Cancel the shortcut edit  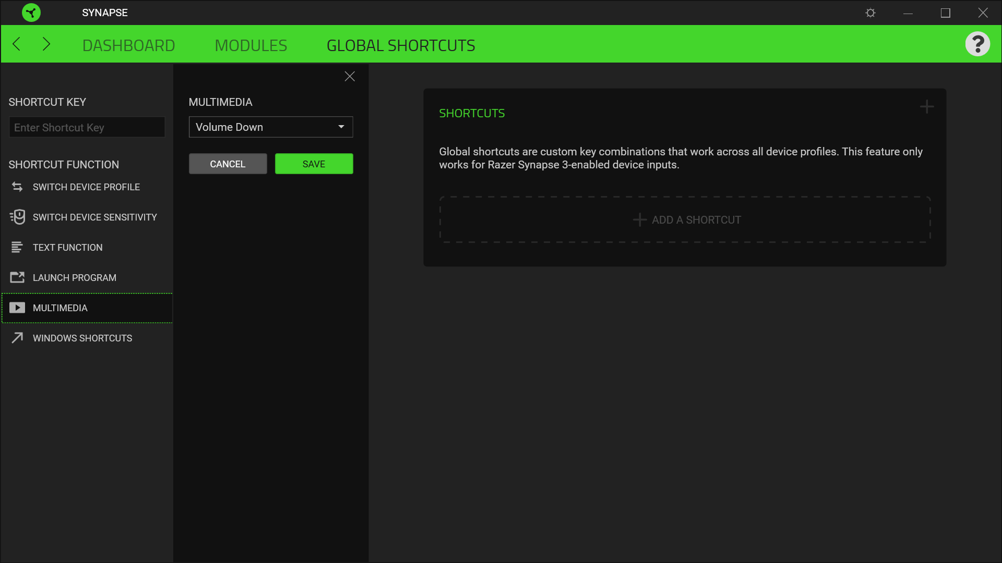point(228,164)
